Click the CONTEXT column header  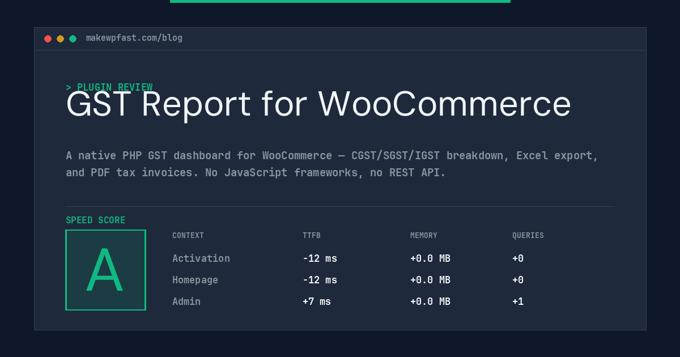pyautogui.click(x=188, y=236)
